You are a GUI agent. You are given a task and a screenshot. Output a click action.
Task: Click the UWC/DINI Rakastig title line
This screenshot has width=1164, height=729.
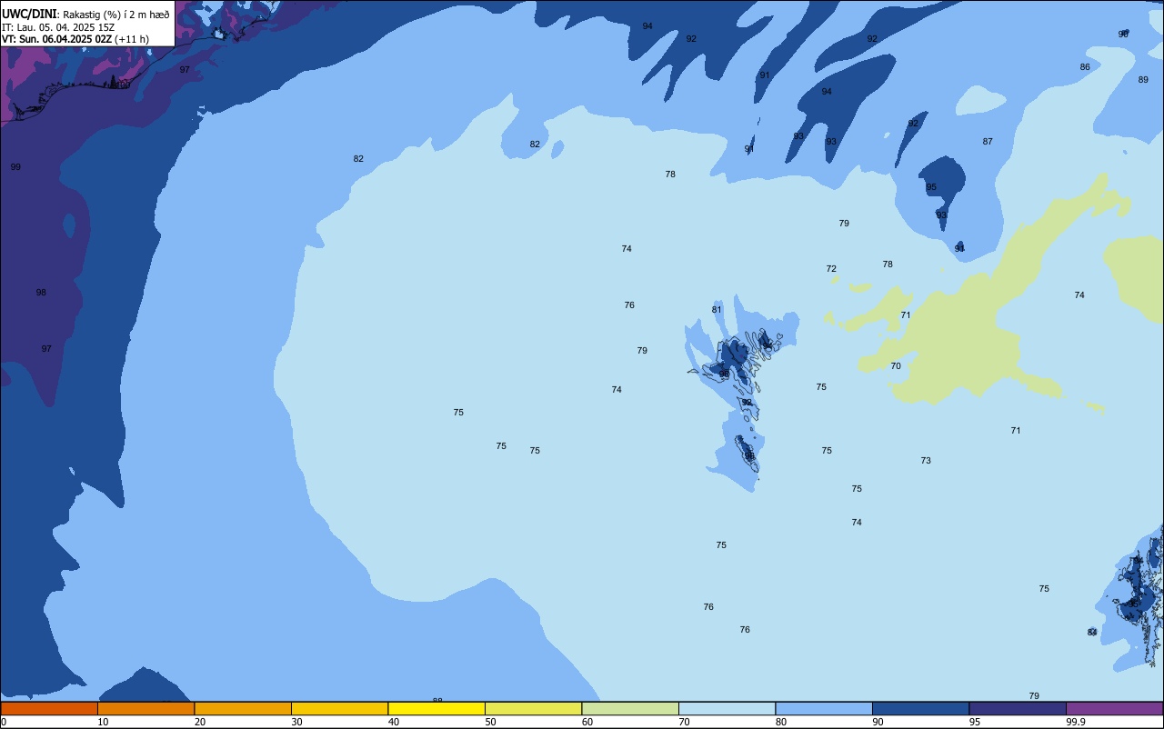coord(85,14)
